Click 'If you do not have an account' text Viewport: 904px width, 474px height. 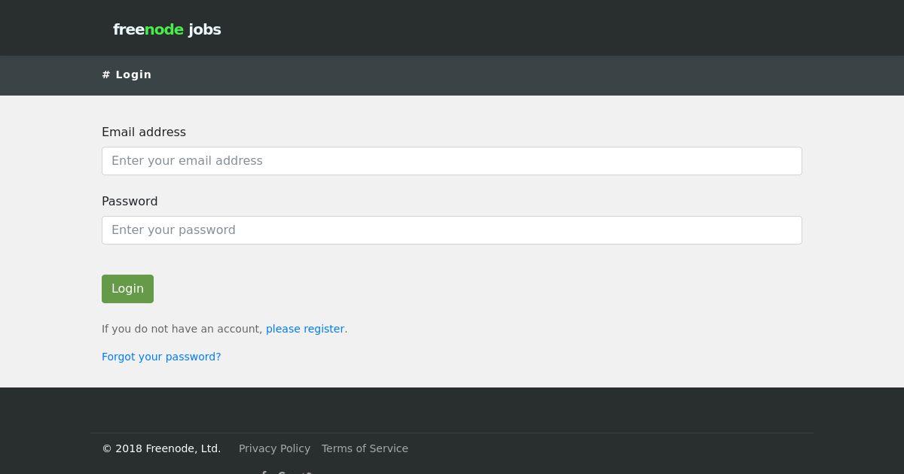(182, 329)
